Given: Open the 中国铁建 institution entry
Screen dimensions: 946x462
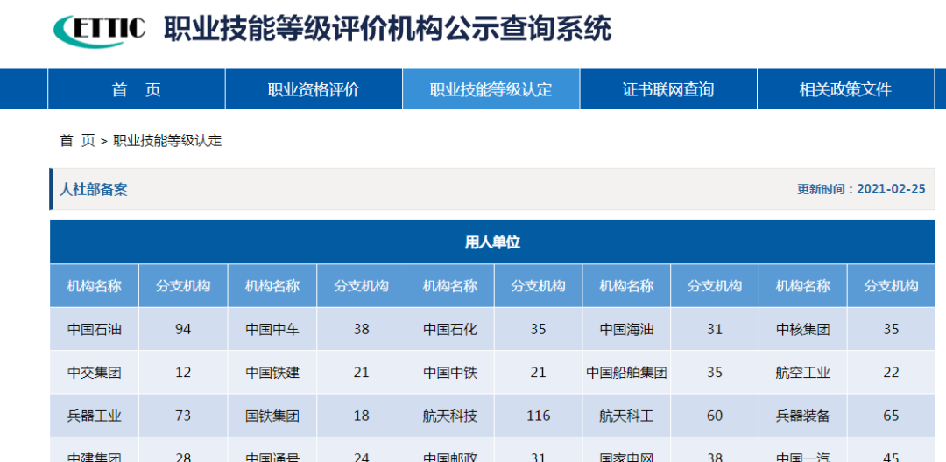Looking at the screenshot, I should 272,373.
